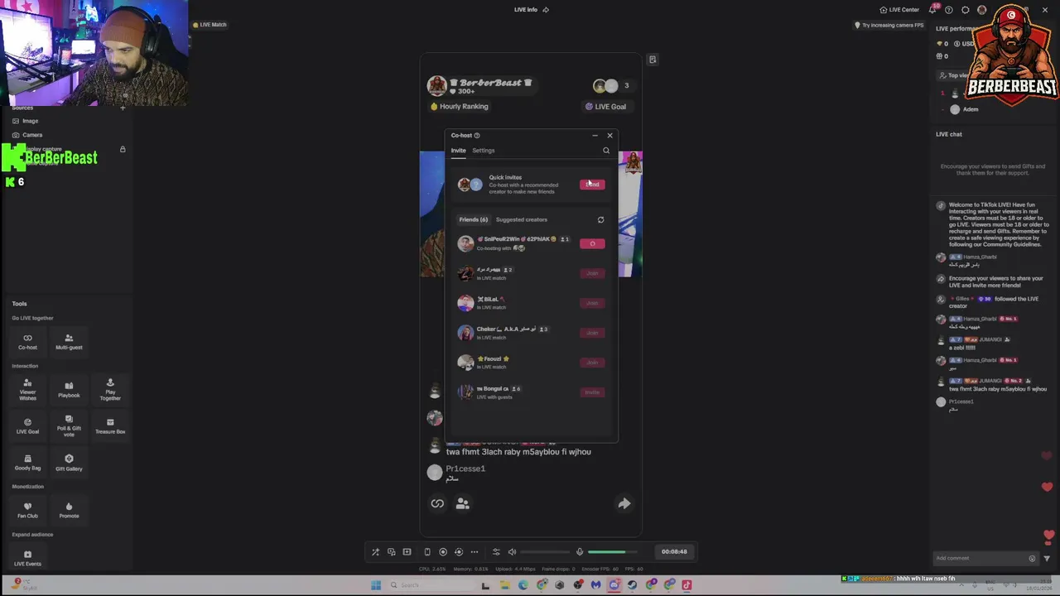Select the Image source in Sources list

[30, 121]
